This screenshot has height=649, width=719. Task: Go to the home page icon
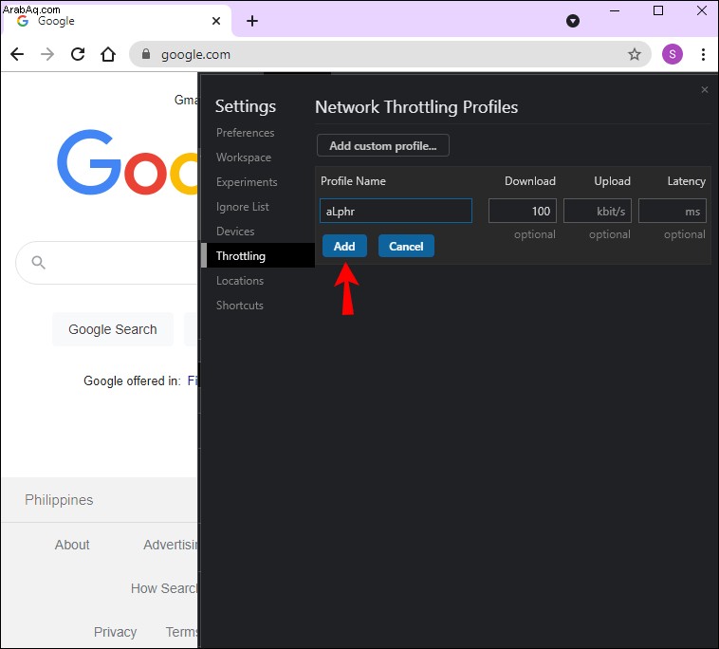108,54
